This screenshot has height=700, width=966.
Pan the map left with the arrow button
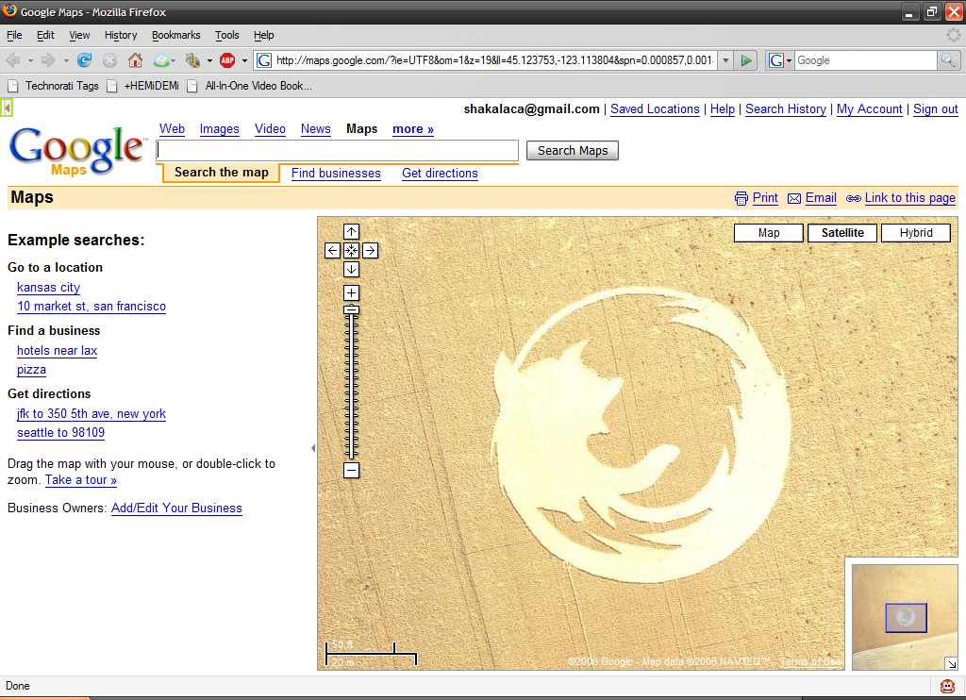click(332, 250)
